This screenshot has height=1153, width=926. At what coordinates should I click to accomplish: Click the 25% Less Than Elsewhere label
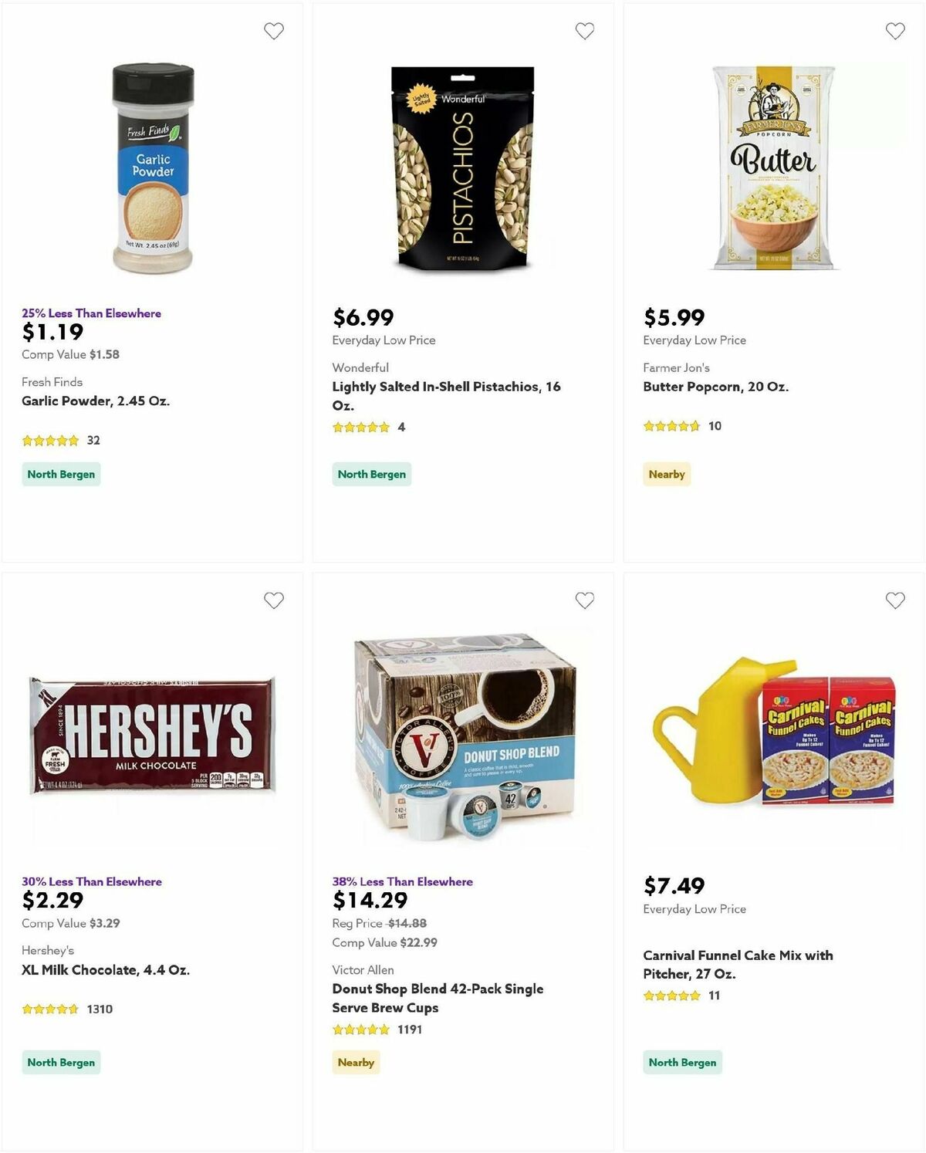tap(91, 313)
